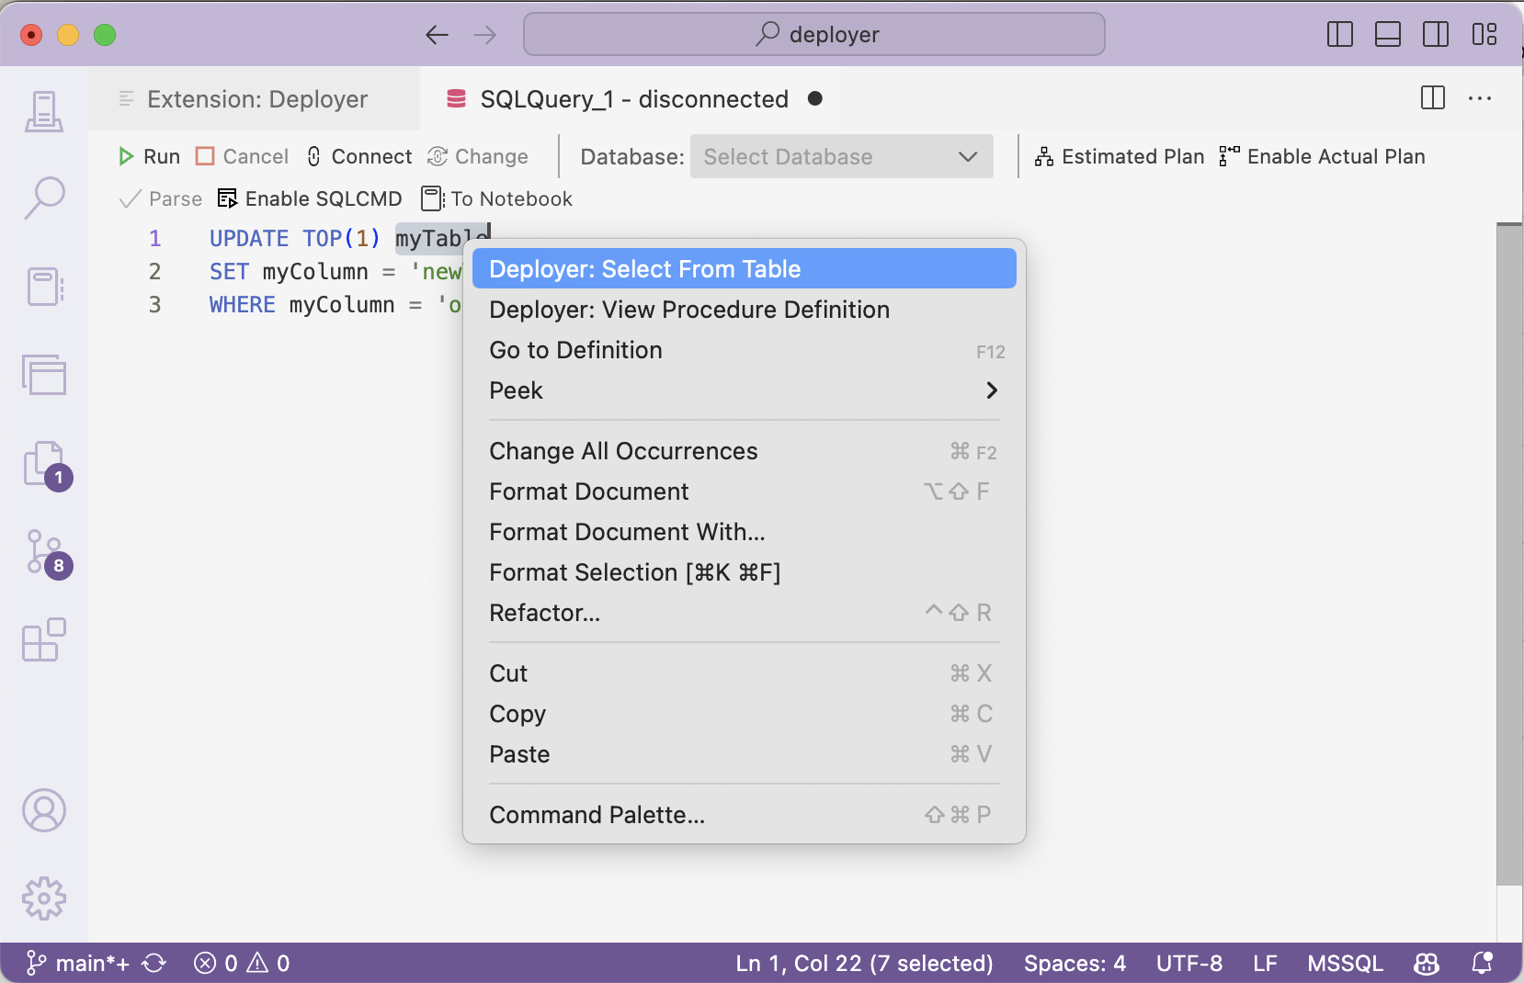Open the Manage gear icon
Screen dimensions: 1524x983
click(43, 898)
